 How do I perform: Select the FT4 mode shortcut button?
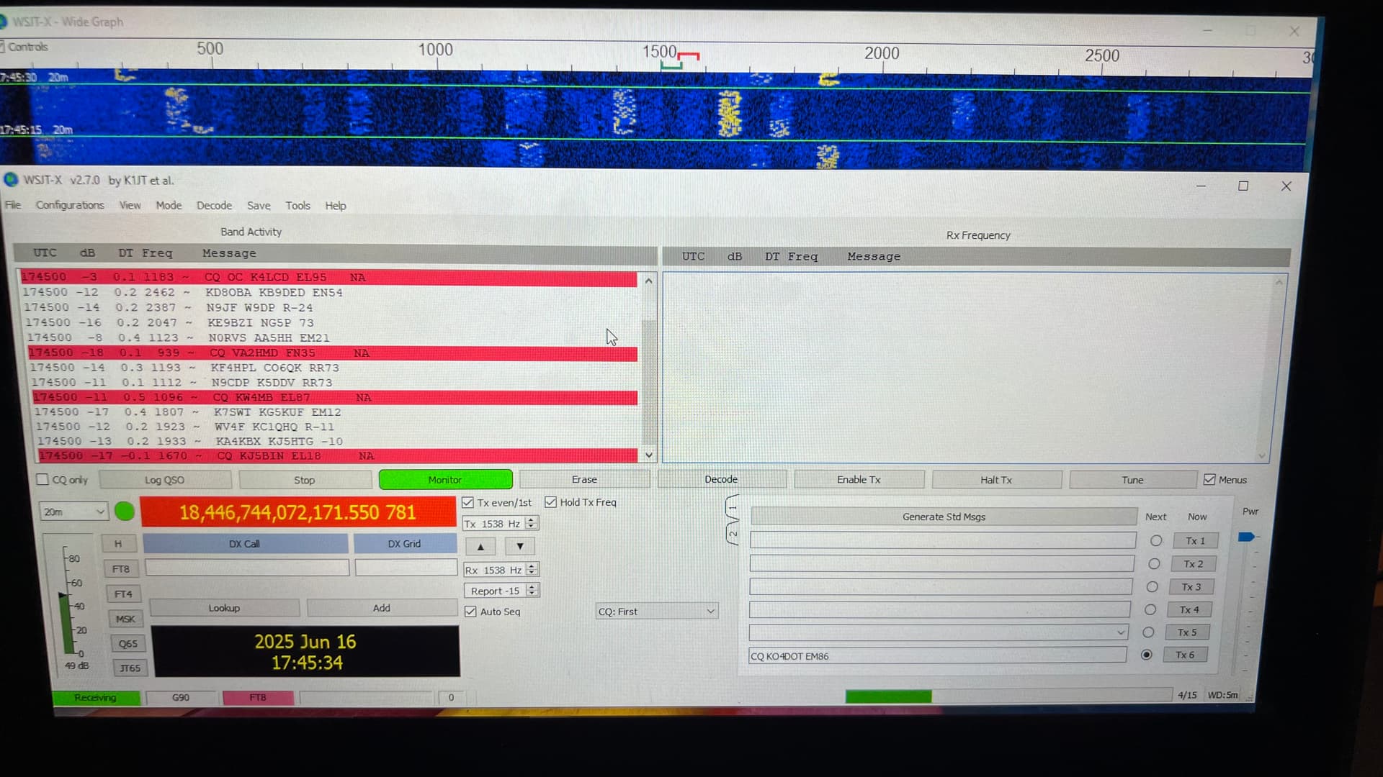pos(123,594)
